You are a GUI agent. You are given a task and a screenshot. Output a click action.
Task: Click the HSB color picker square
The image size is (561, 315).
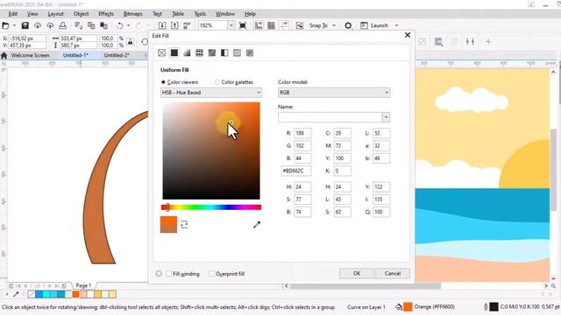[x=211, y=150]
